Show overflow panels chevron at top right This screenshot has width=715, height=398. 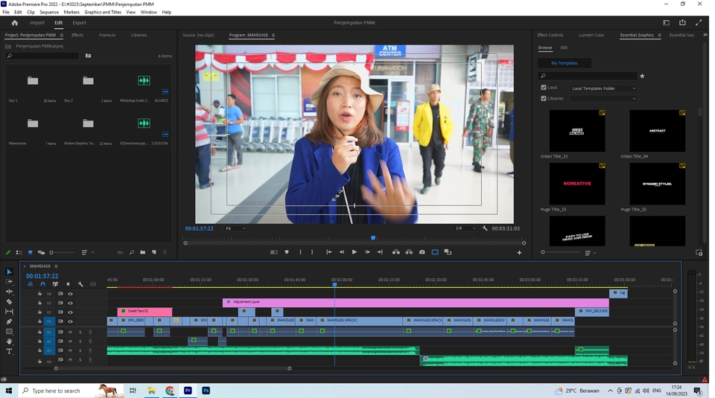[x=705, y=35]
